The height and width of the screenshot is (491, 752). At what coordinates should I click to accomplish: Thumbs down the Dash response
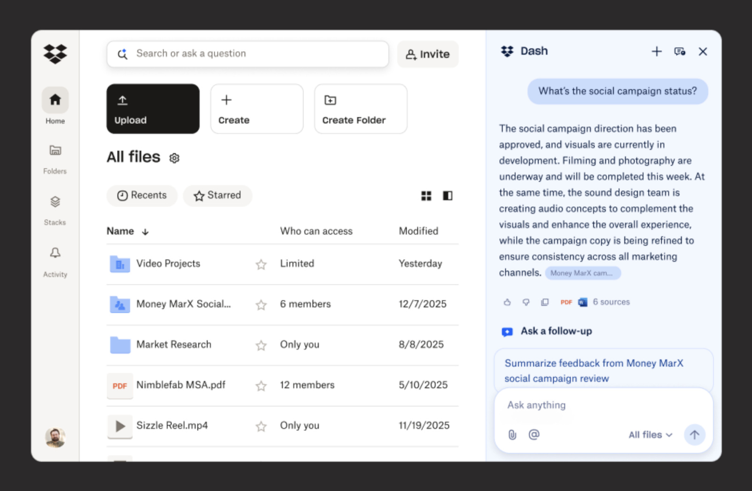tap(526, 302)
